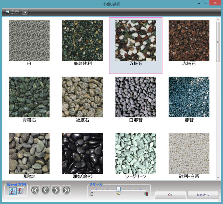Maximize the 土盛り選択 window

pos(206,3)
